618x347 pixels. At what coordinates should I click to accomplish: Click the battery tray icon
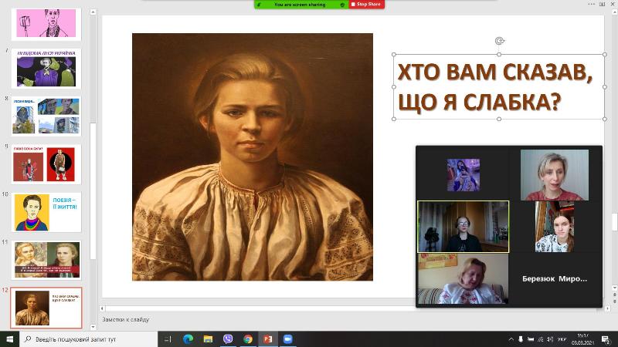(x=531, y=339)
